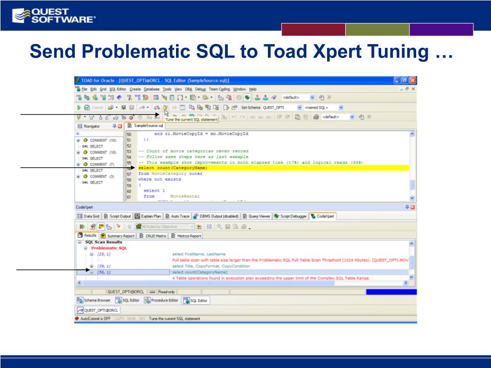Open All Rules by Objective dropdown
This screenshot has width=491, height=368.
(192, 227)
